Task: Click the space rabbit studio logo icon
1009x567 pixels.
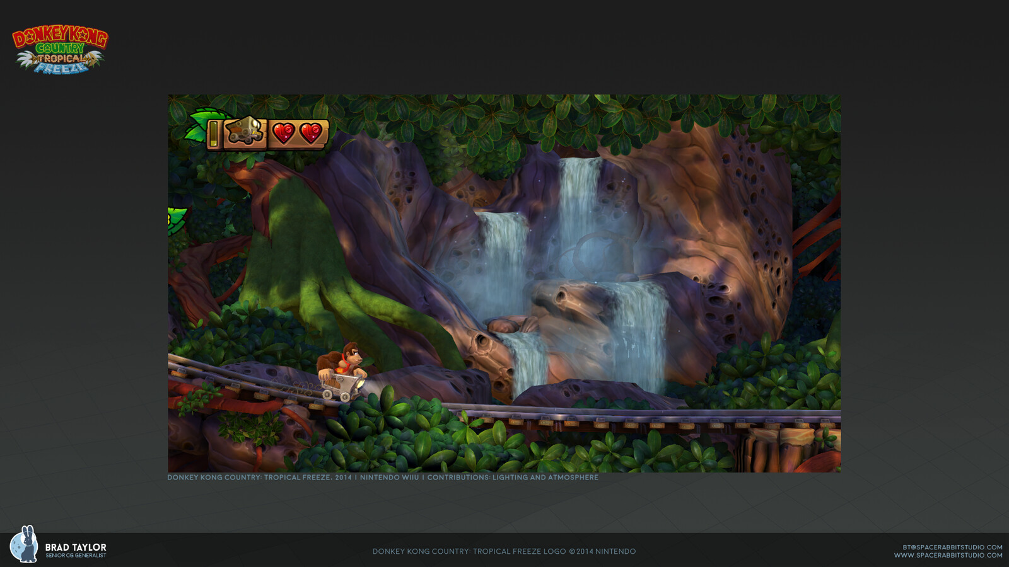Action: point(24,544)
